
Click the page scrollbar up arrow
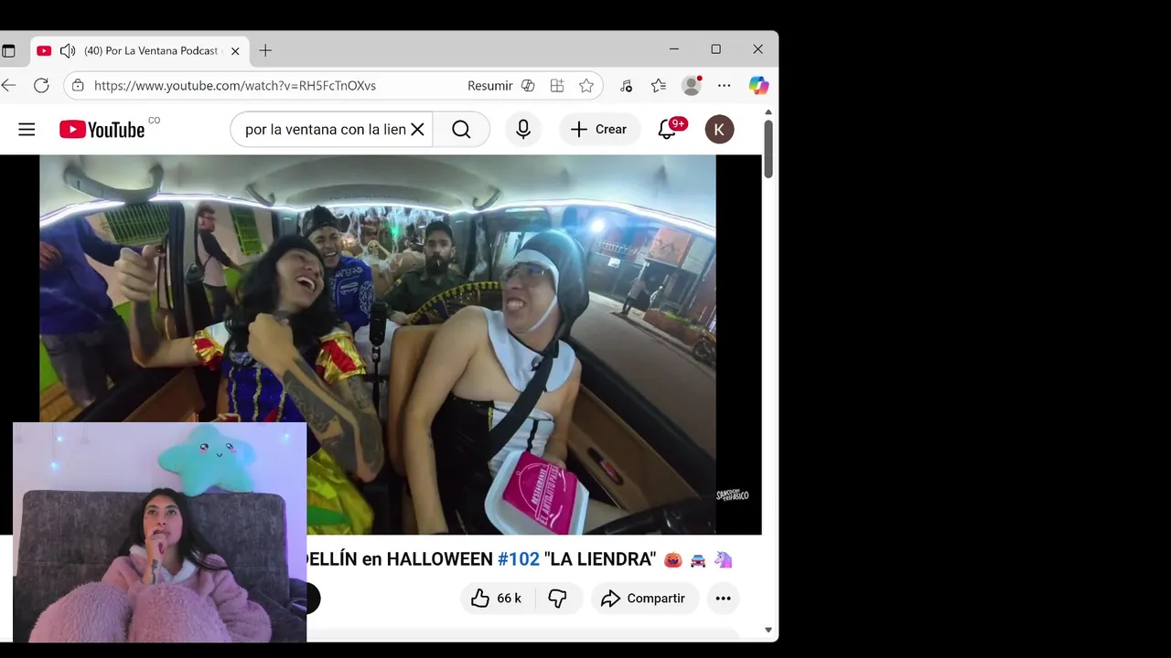point(768,113)
